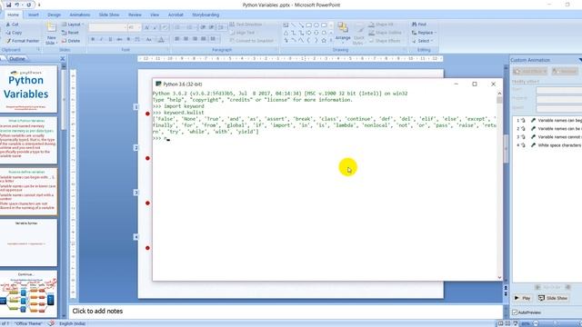Toggle the AutoPreview checkbox
Screen dimensions: 582x327
[x=515, y=312]
